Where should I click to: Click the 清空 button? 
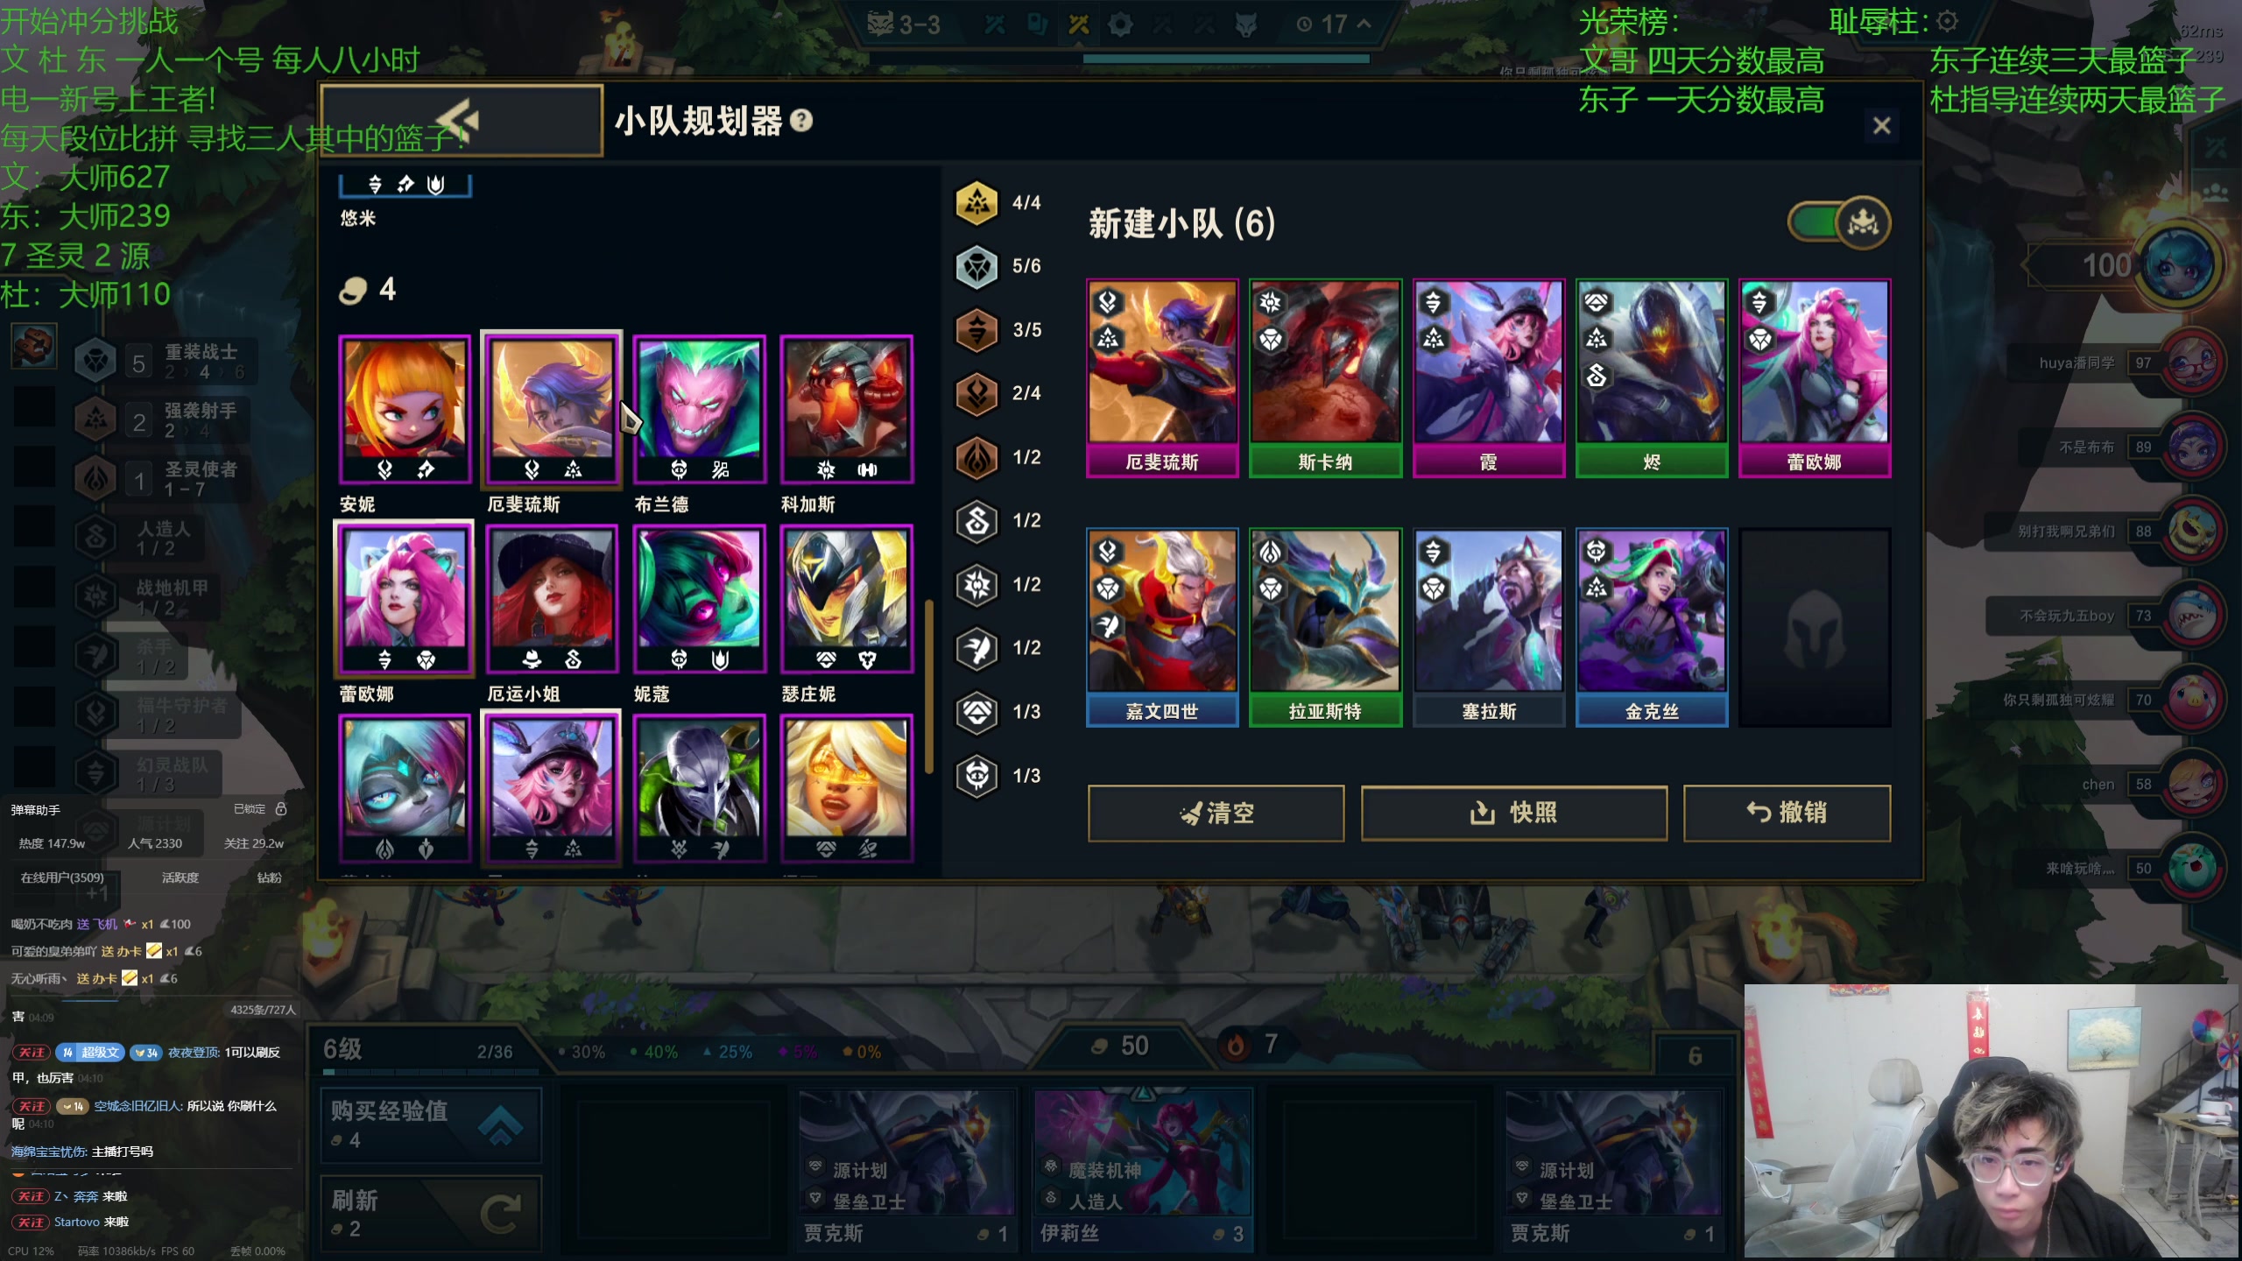click(x=1216, y=814)
